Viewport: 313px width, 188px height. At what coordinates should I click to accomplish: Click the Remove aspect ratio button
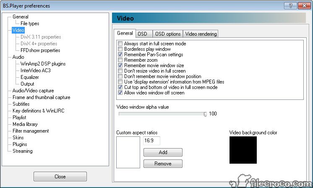pos(163,164)
